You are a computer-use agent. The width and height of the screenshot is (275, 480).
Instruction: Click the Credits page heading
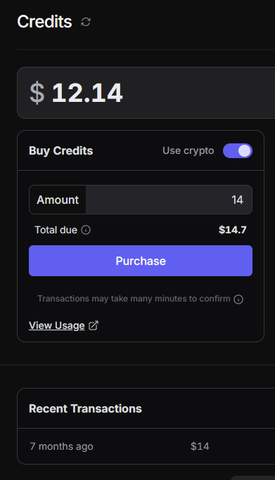coord(45,22)
